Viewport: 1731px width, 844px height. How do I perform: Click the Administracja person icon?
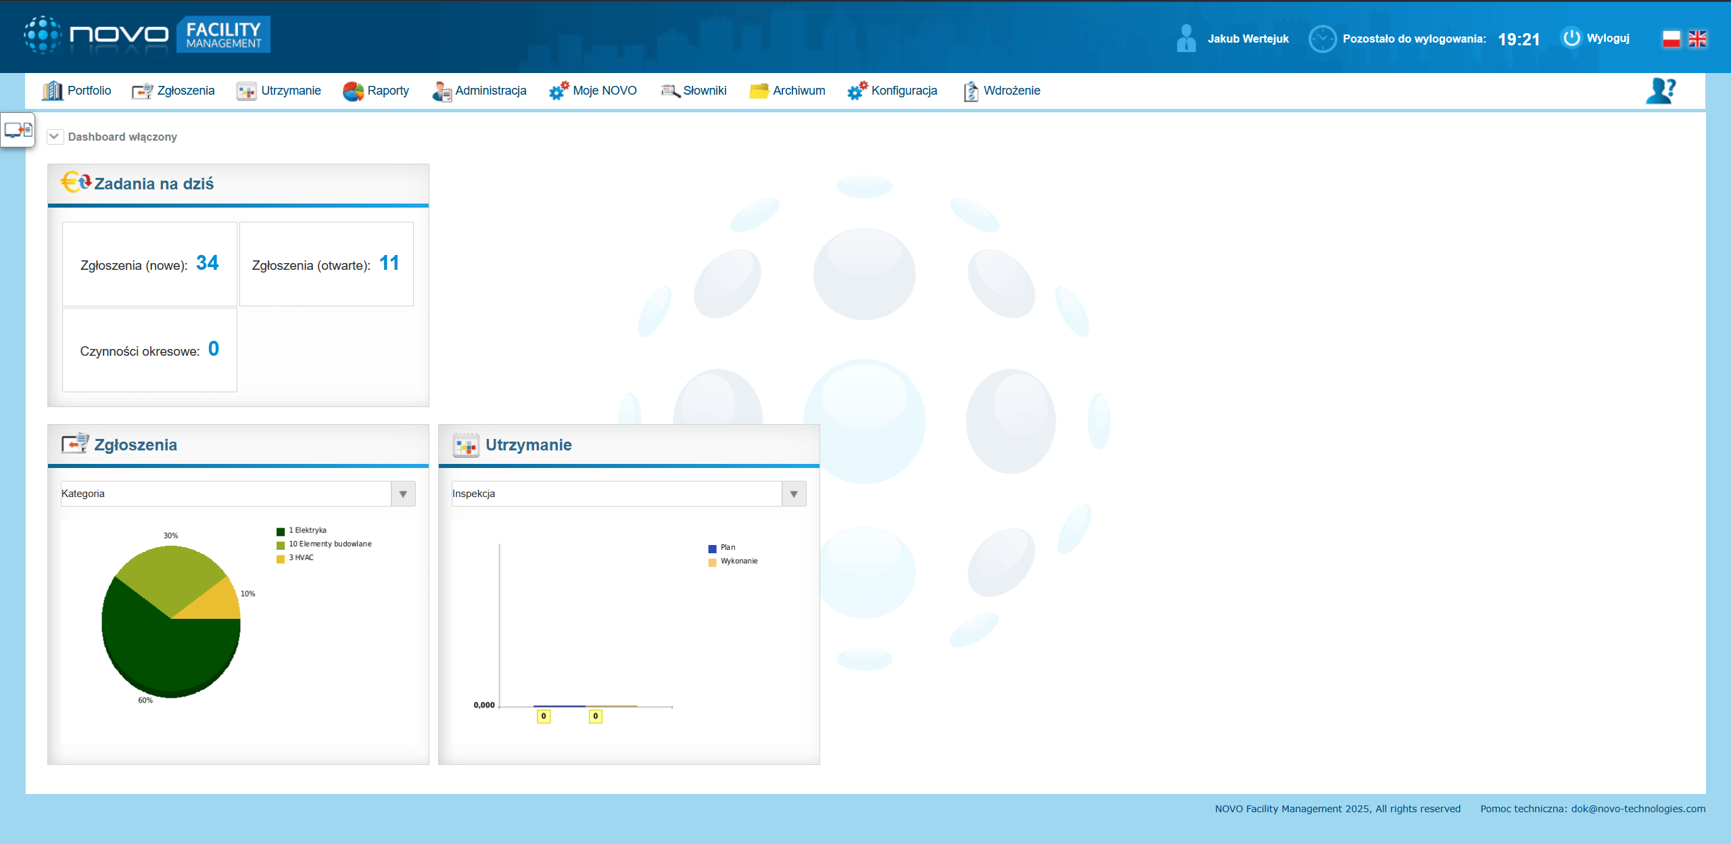(x=442, y=91)
